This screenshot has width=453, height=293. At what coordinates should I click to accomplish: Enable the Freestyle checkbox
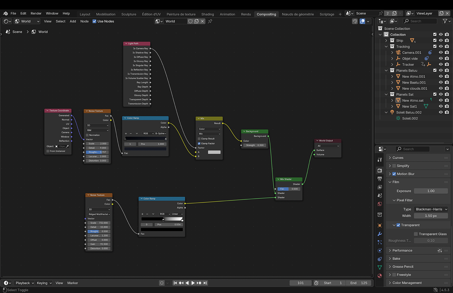pos(394,275)
